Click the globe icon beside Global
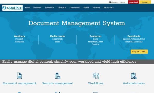This screenshot has height=93, width=154. click(110, 2)
